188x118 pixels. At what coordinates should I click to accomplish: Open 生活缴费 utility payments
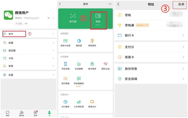click(x=79, y=66)
